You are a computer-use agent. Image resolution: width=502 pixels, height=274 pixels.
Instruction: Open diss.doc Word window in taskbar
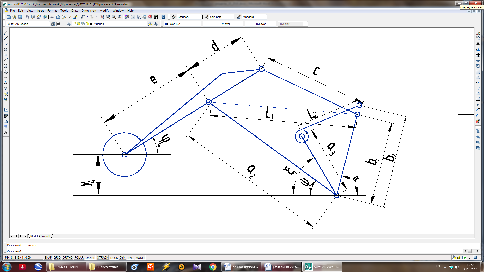point(241,267)
